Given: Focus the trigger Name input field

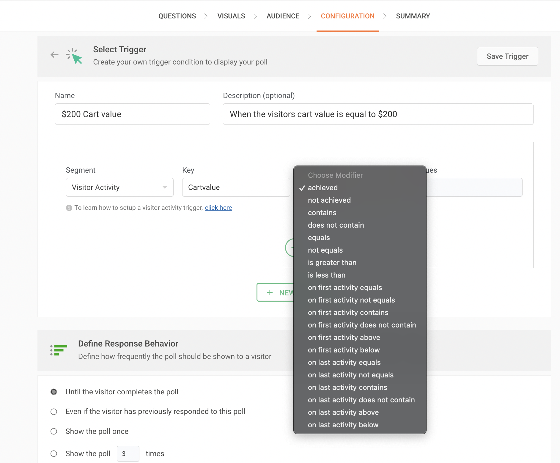Looking at the screenshot, I should (x=132, y=114).
